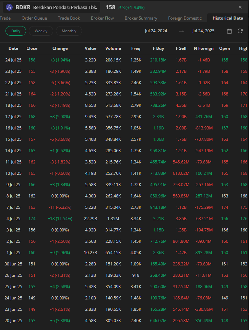Select the Monthly interval
The image size is (249, 330).
coord(69,31)
